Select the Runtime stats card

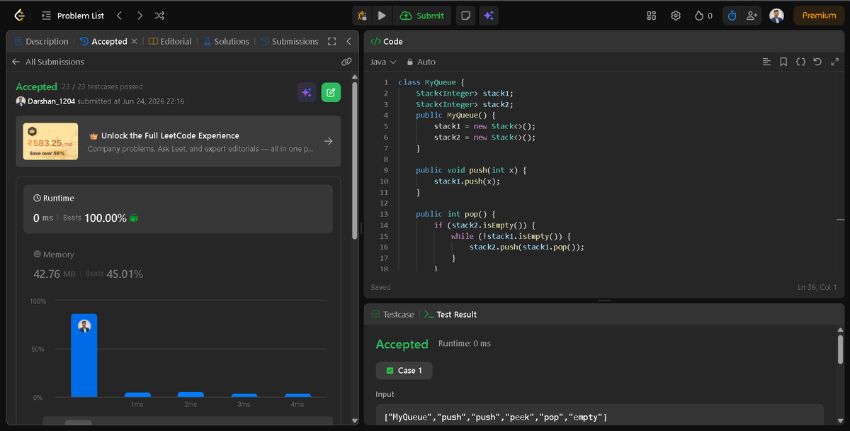pyautogui.click(x=178, y=209)
